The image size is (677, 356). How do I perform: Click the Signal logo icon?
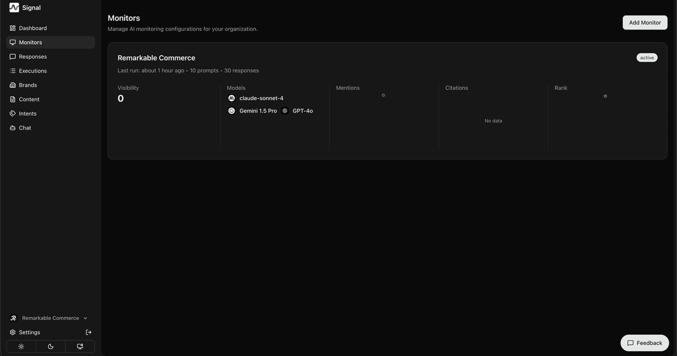pos(14,8)
